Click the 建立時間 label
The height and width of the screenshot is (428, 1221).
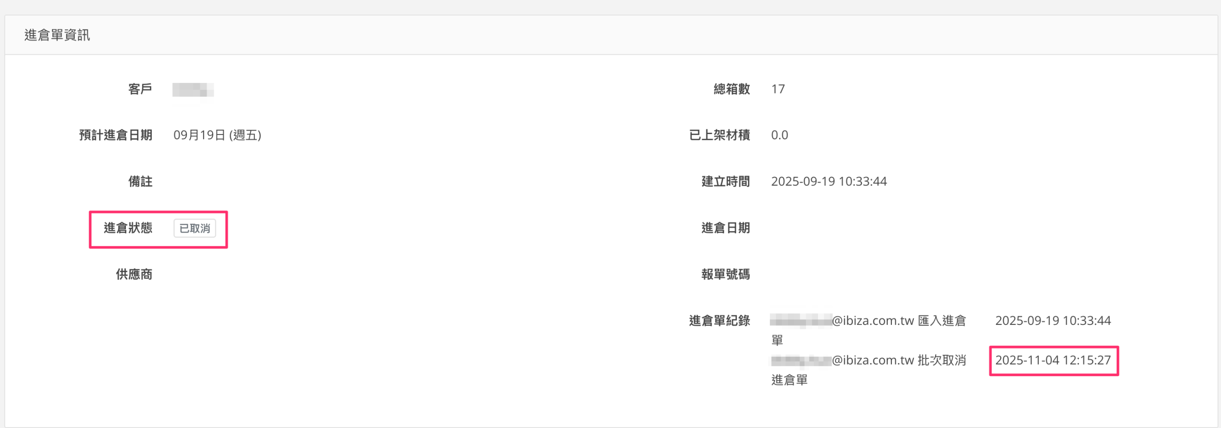point(725,182)
